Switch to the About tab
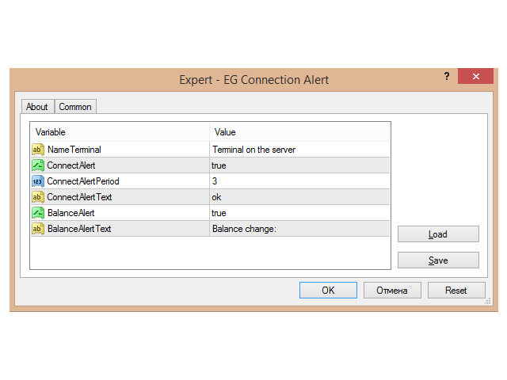 coord(37,107)
